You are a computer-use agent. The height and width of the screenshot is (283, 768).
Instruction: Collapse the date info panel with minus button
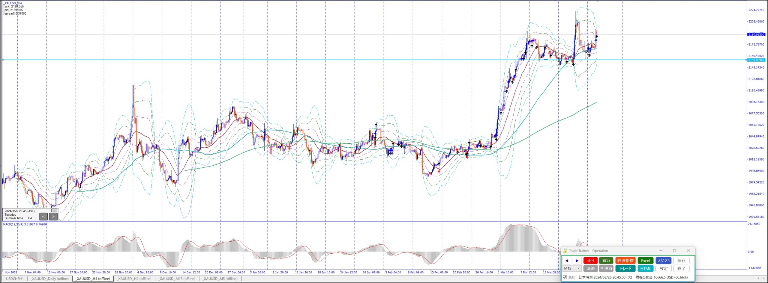[x=54, y=211]
